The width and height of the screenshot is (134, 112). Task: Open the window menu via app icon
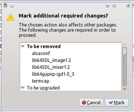[x=5, y=5]
